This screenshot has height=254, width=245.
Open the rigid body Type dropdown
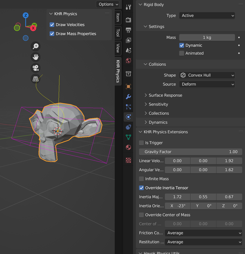coord(207,15)
